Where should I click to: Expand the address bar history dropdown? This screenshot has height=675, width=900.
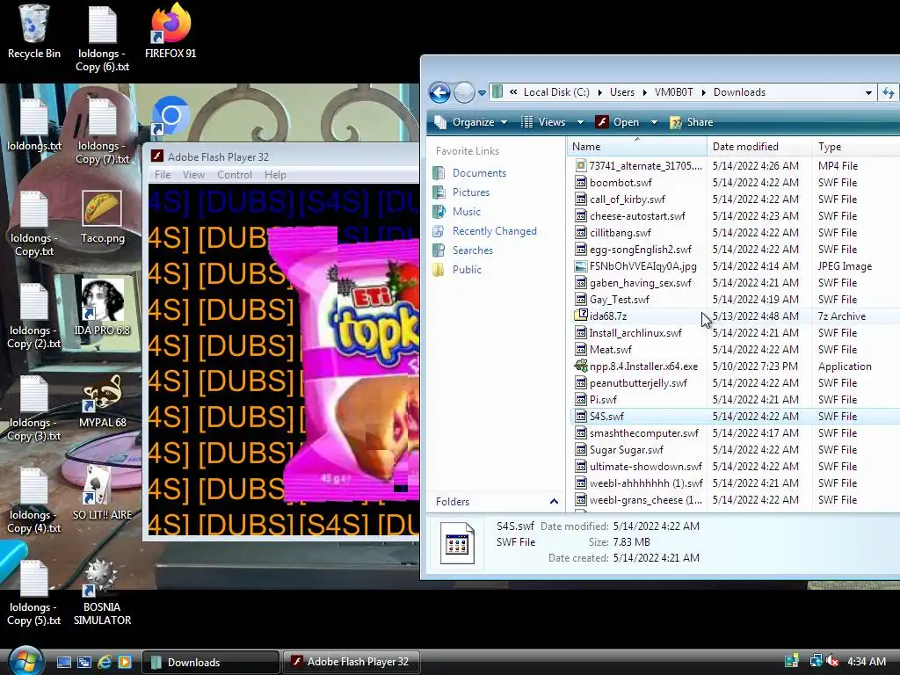click(868, 92)
